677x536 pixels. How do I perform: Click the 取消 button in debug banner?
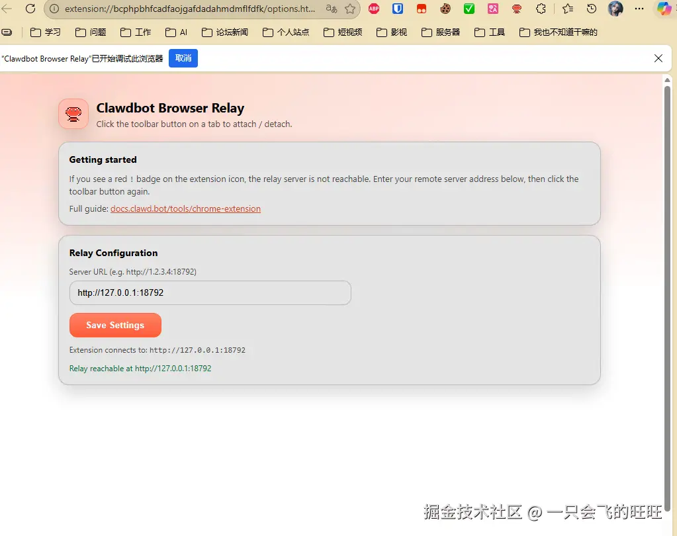coord(183,58)
